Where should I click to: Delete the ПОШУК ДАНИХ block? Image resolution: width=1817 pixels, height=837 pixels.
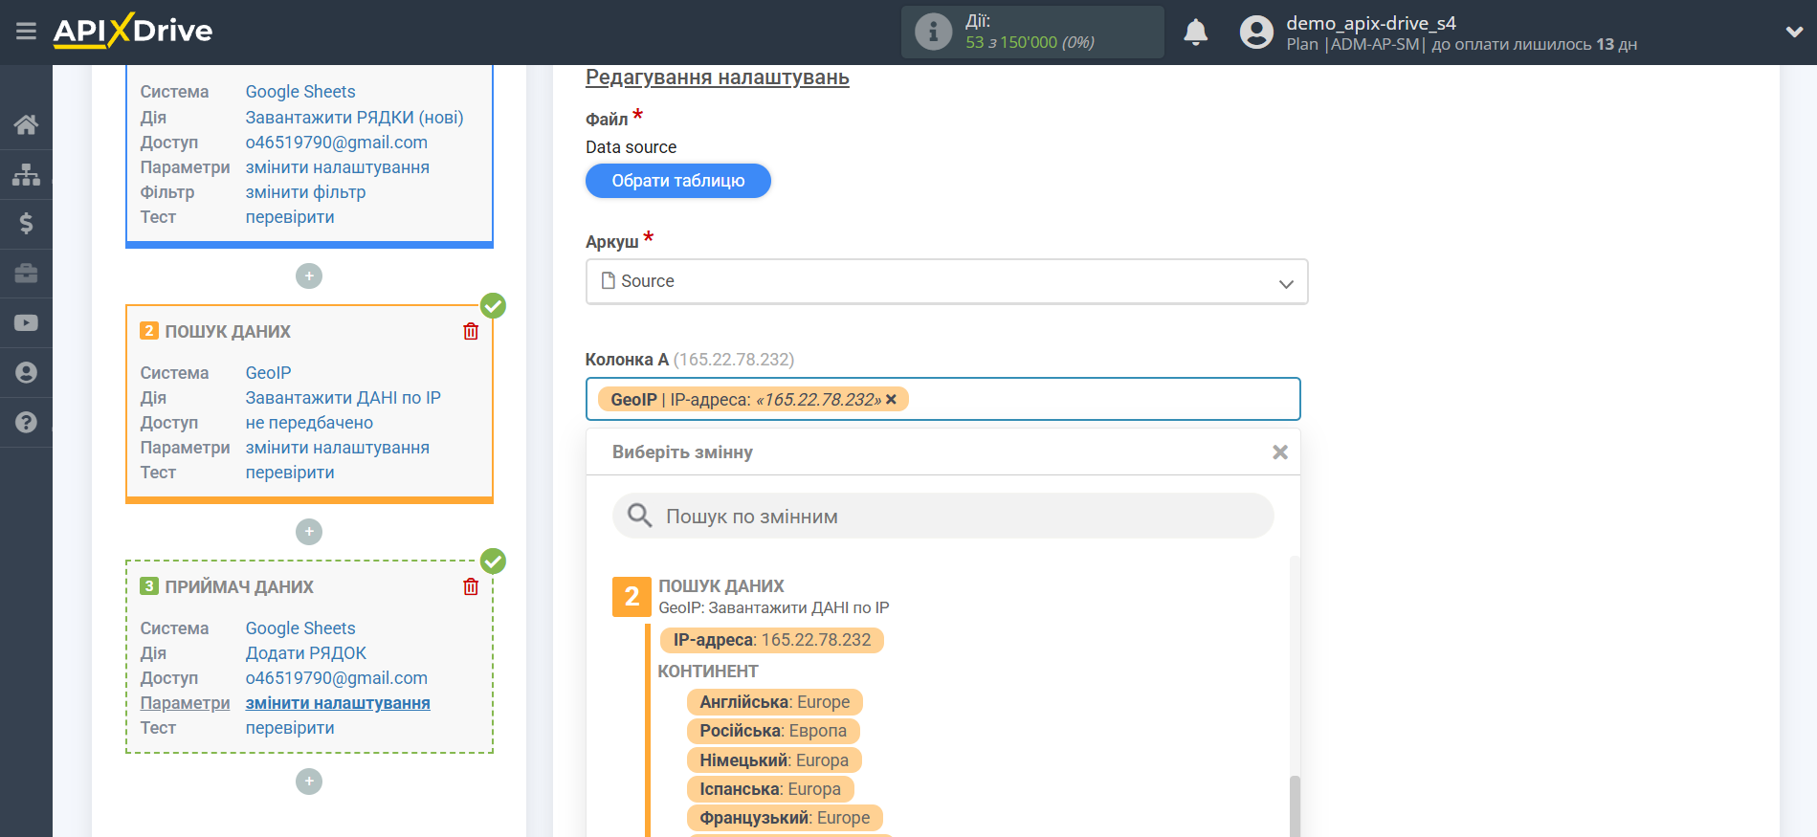pos(471,331)
